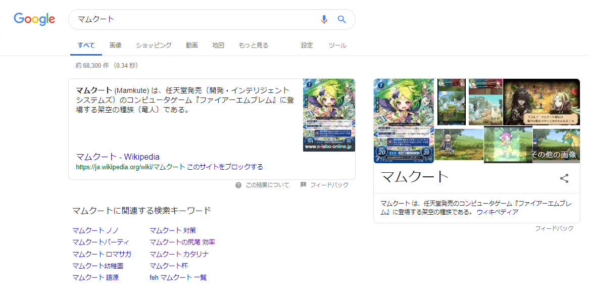Open the ショッピング tab
Image resolution: width=589 pixels, height=290 pixels.
point(154,45)
